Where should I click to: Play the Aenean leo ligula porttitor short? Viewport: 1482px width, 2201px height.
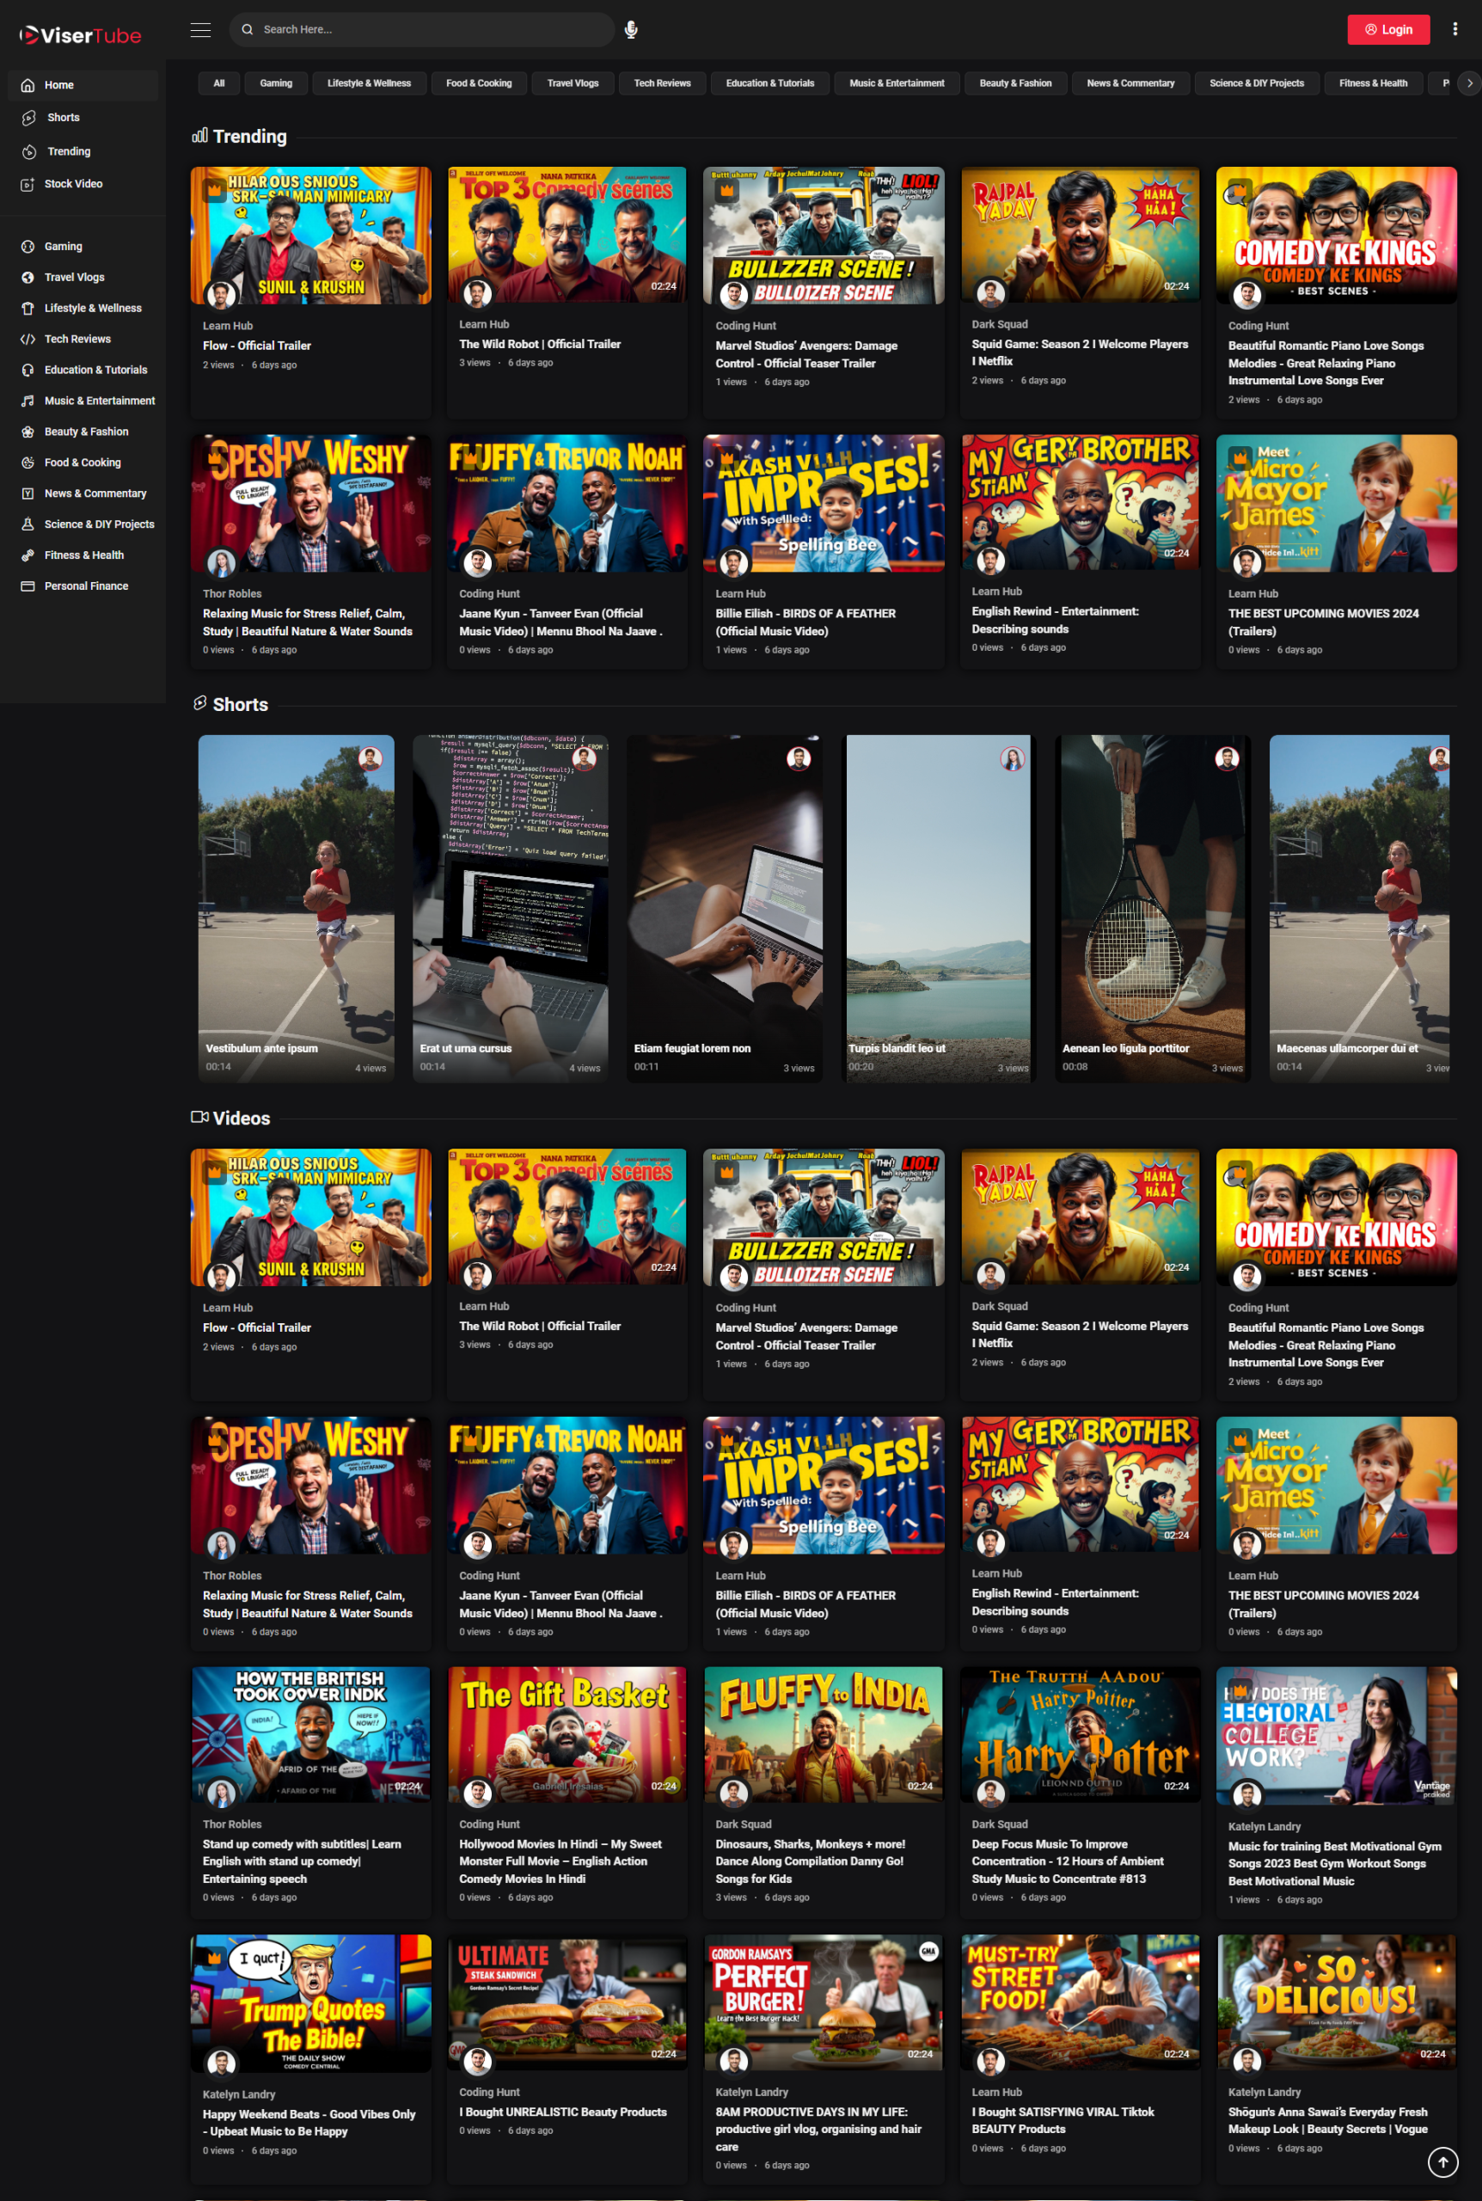(x=1151, y=907)
